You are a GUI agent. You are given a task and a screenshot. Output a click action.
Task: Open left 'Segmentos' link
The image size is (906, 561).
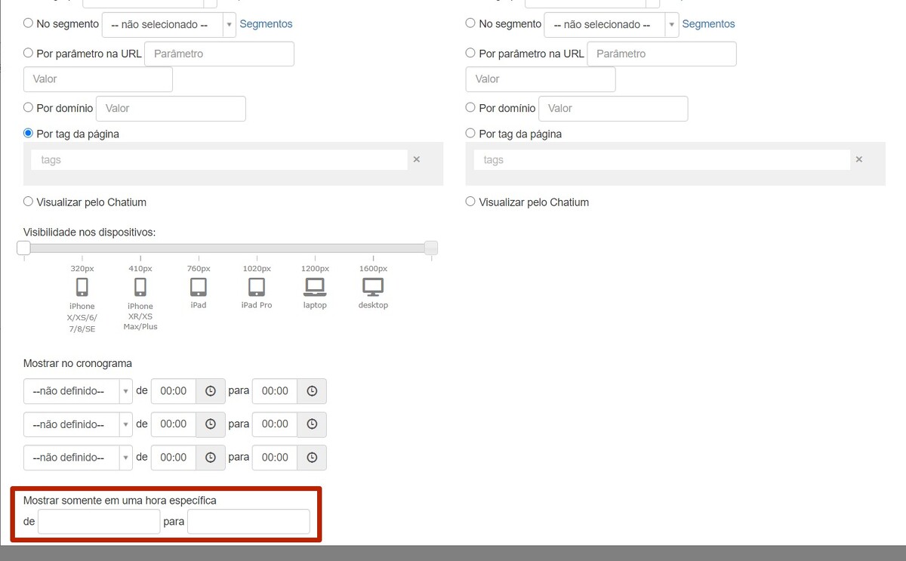[x=266, y=24]
